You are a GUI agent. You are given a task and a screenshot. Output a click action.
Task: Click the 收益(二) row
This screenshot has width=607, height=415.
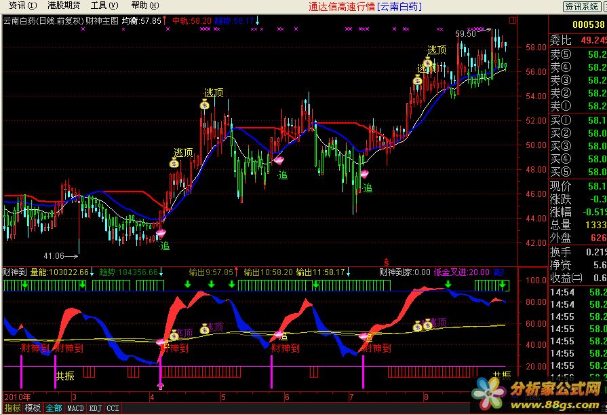[578, 278]
